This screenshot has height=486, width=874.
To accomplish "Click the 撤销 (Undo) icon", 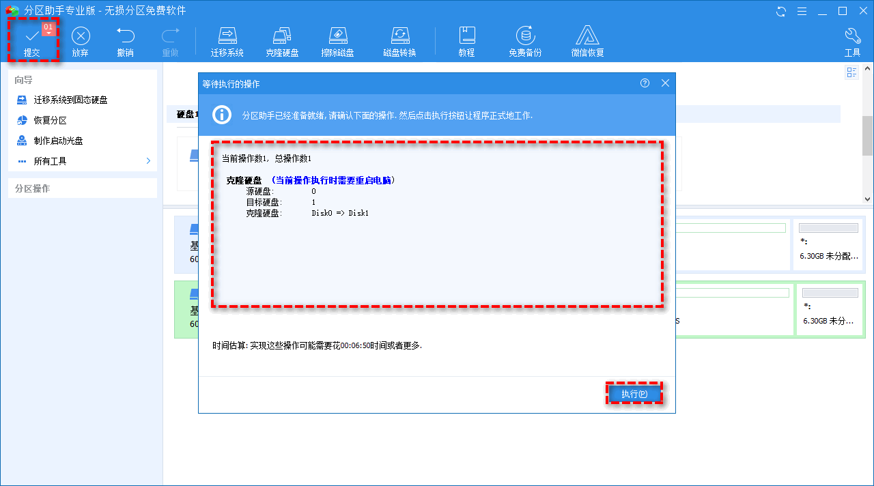I will click(x=124, y=39).
